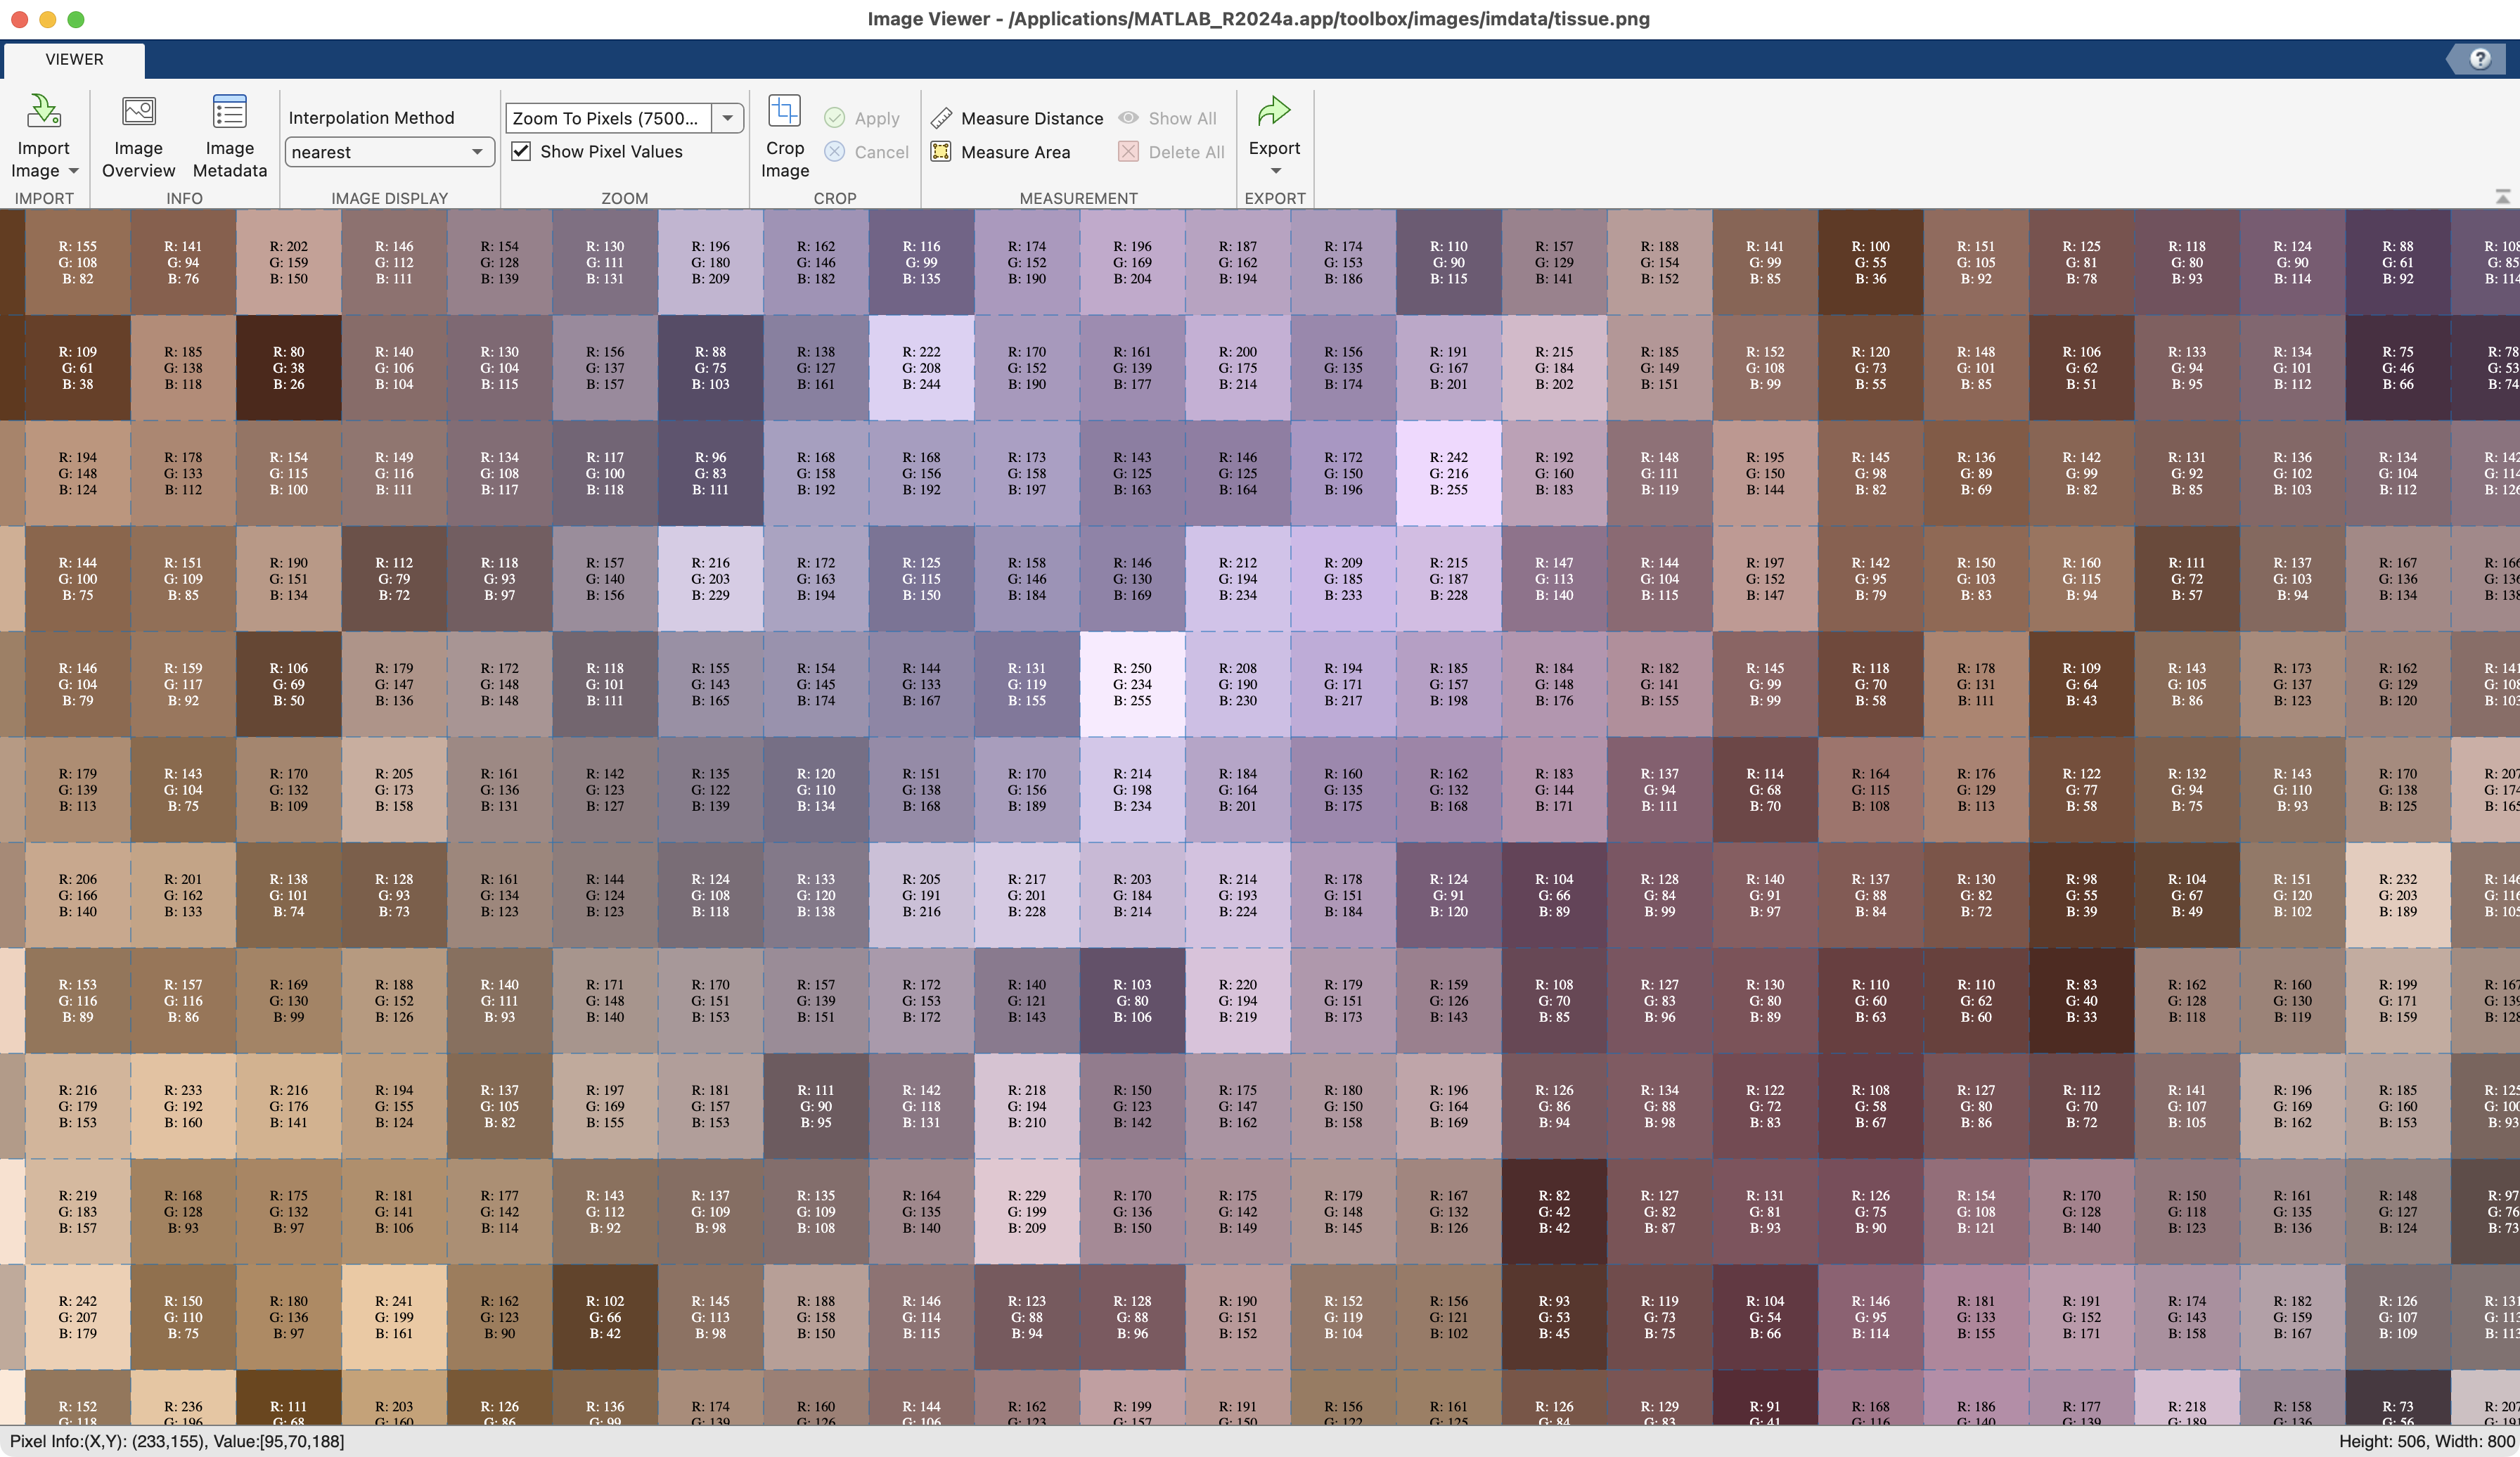The width and height of the screenshot is (2520, 1457).
Task: Toggle Show All measurements eye icon
Action: click(1128, 118)
